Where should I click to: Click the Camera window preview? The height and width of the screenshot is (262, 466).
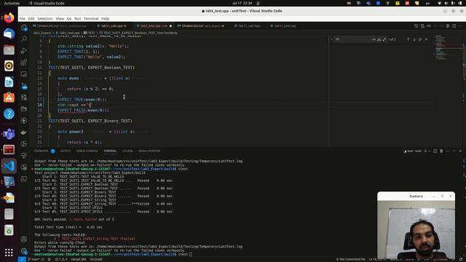click(x=416, y=230)
